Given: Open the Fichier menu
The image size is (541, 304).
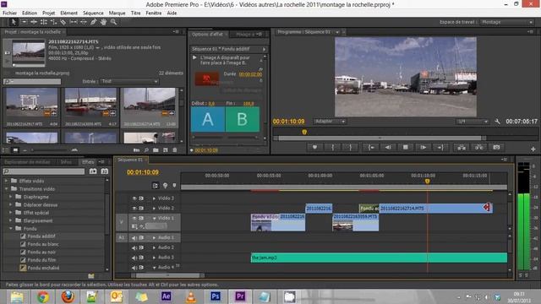Looking at the screenshot, I should 9,14.
